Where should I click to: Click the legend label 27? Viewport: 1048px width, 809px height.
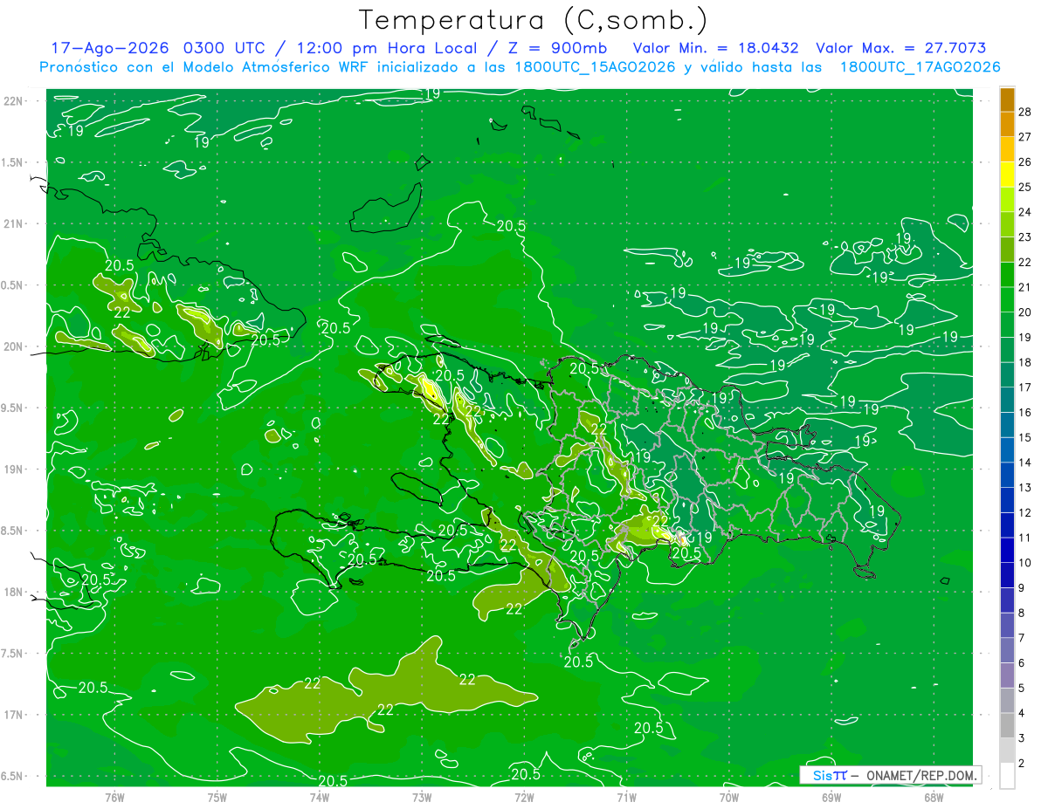1024,136
